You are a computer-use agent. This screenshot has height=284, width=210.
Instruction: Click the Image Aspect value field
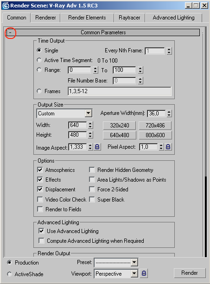[x=78, y=147]
